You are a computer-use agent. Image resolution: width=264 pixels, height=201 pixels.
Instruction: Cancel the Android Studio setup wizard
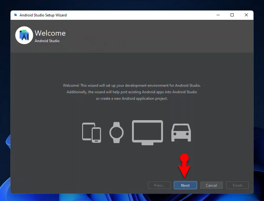point(211,185)
